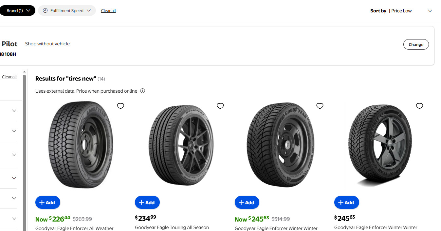Viewport: 441px width, 231px height.
Task: Expand the last visible sidebar filter chevron
Action: coord(14,219)
